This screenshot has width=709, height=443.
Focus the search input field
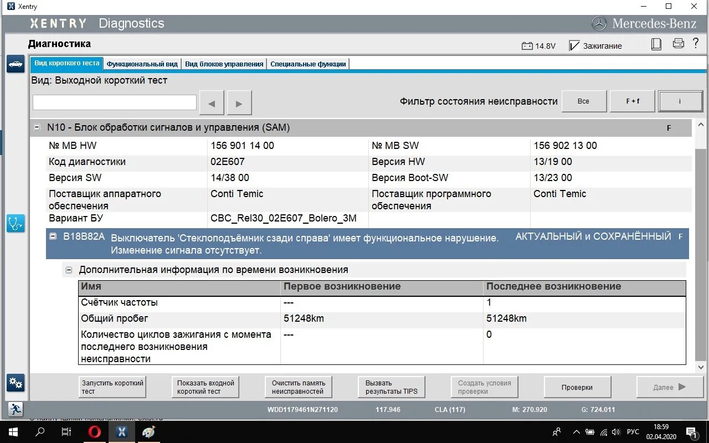pyautogui.click(x=115, y=102)
